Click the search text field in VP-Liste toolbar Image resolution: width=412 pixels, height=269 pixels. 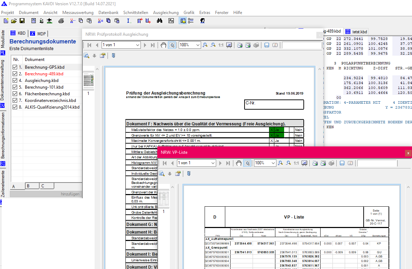coord(377,163)
